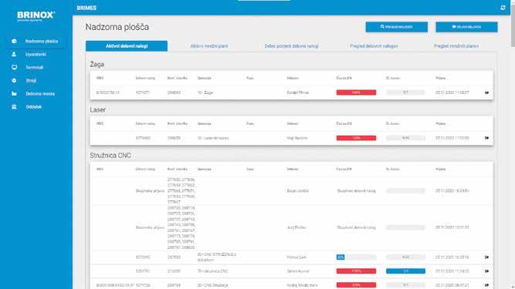Click Delovni nalog header in Stružnica CNC table
The image size is (515, 289).
pyautogui.click(x=145, y=169)
